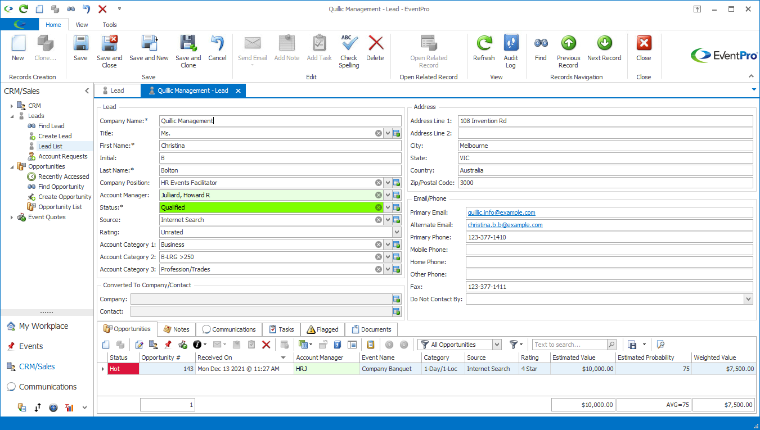This screenshot has height=430, width=760.
Task: Select the Hot status cell in the opportunity row
Action: [x=123, y=369]
